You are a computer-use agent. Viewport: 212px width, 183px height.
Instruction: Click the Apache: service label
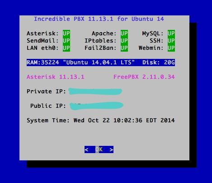[x=104, y=34]
